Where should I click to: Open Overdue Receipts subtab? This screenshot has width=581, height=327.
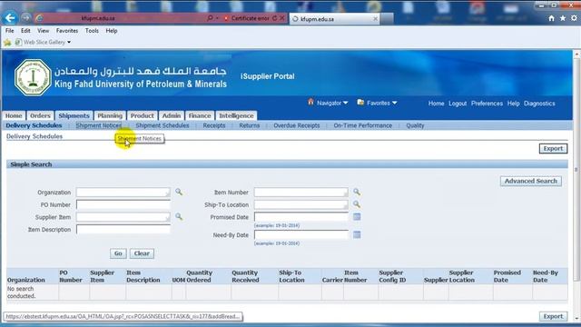tap(297, 125)
